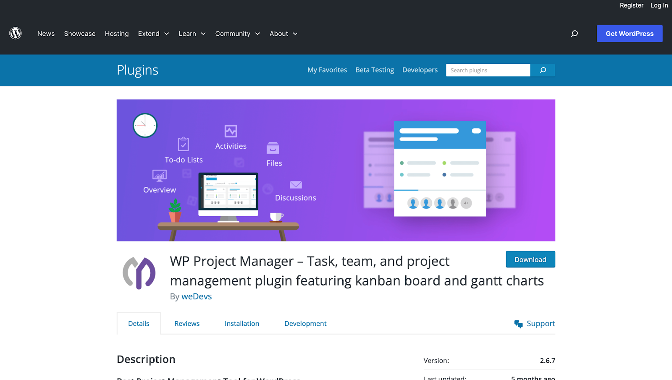Switch to the Installation tab

click(242, 323)
